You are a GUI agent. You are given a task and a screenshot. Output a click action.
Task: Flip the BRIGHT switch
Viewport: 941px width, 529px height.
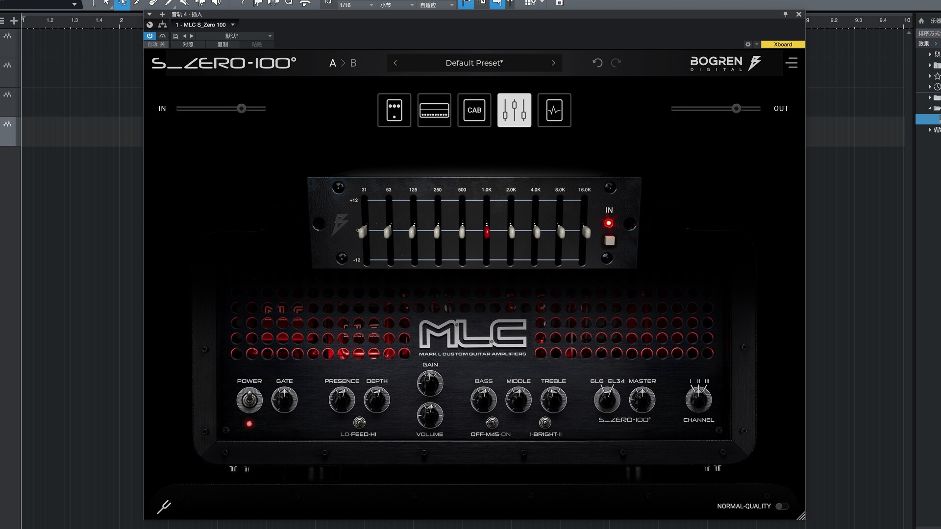pos(545,422)
